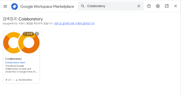Click the 설치됨 installed badge
The width and height of the screenshot is (181, 97).
(x=28, y=34)
